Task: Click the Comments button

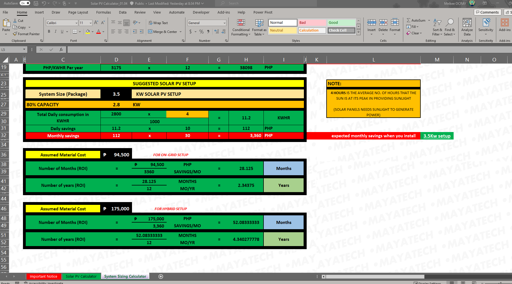Action: (x=487, y=12)
